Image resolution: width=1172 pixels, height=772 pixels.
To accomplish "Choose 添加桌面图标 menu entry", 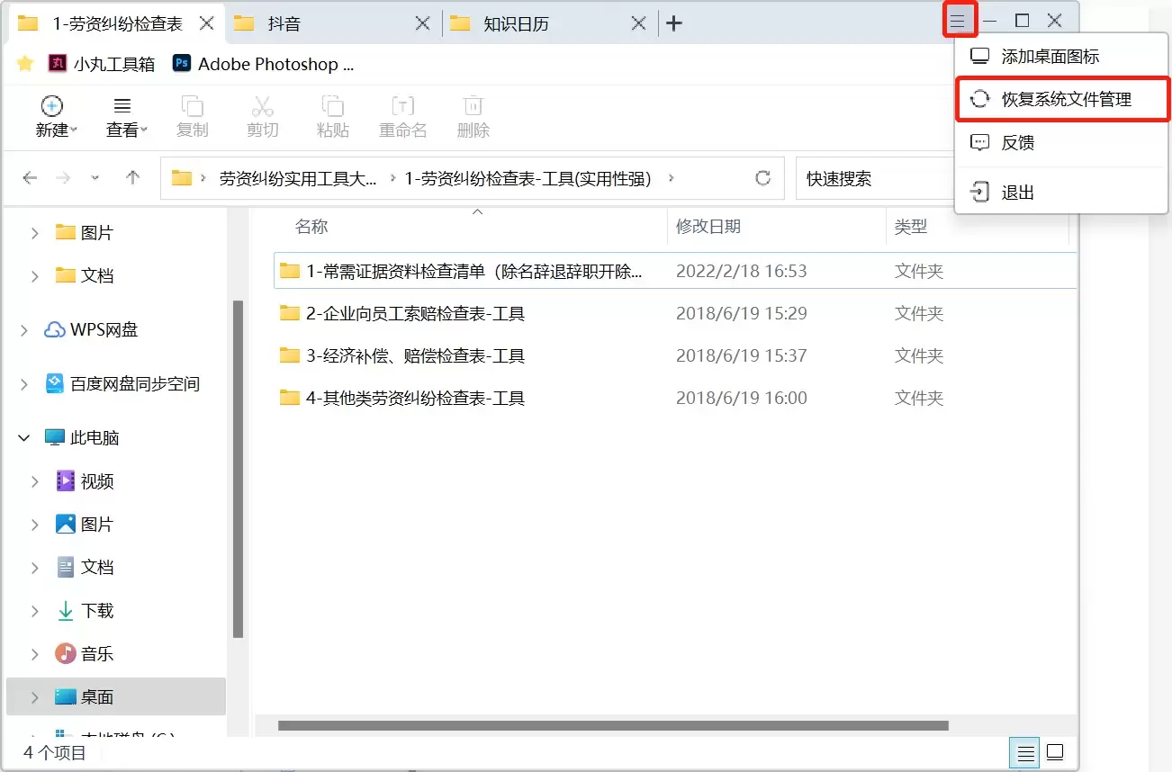I will 1062,57.
